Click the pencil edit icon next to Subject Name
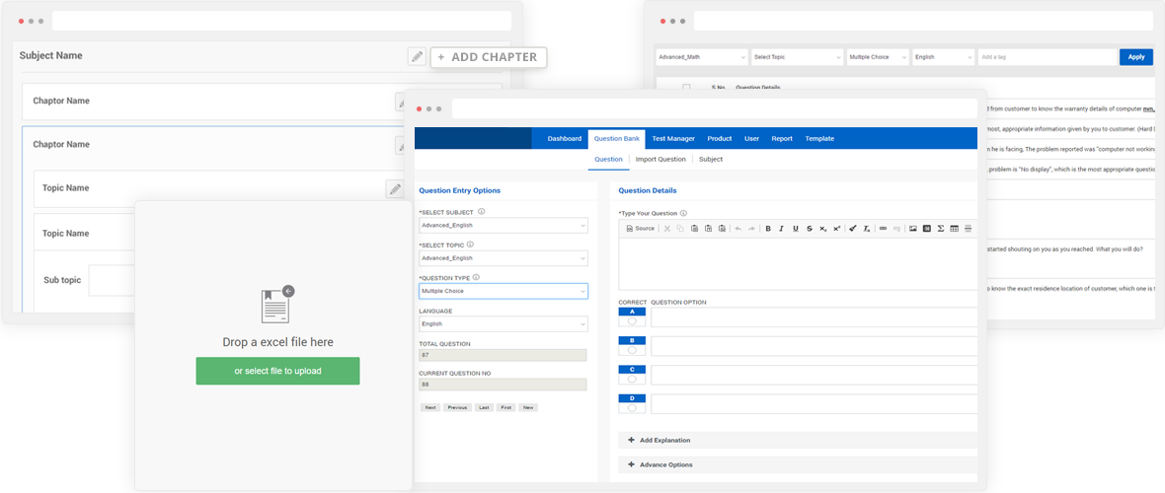This screenshot has height=493, width=1165. coord(417,56)
